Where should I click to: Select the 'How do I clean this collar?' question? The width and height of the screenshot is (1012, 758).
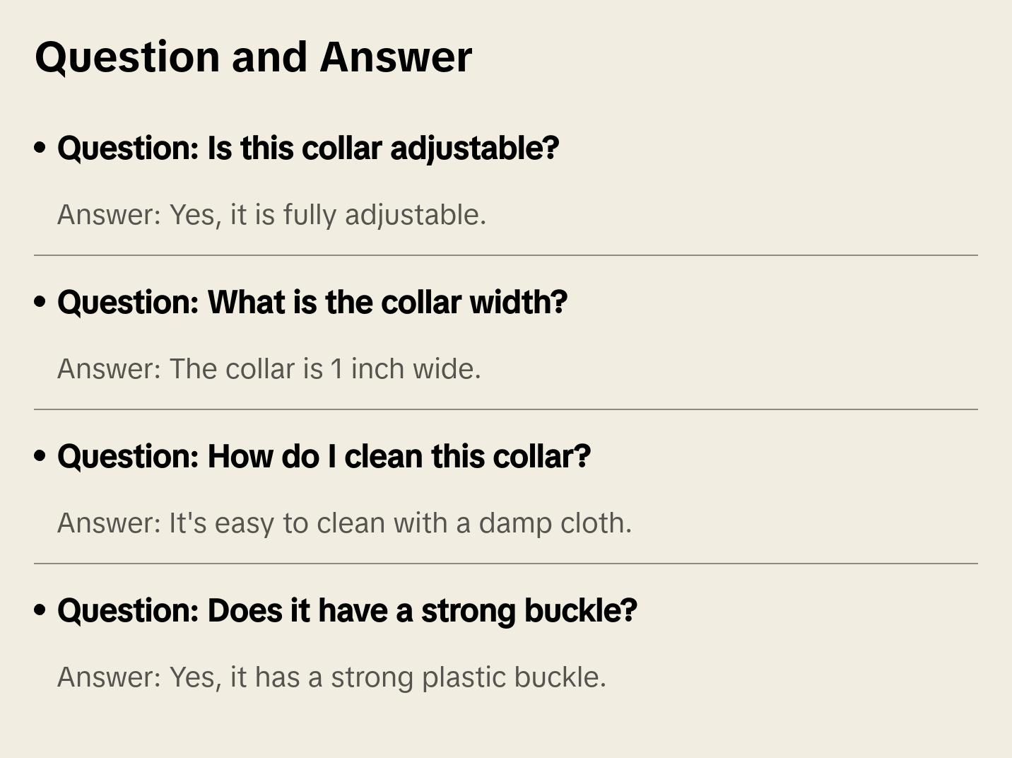tap(324, 457)
